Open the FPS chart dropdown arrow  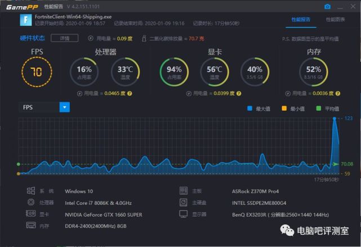point(65,107)
